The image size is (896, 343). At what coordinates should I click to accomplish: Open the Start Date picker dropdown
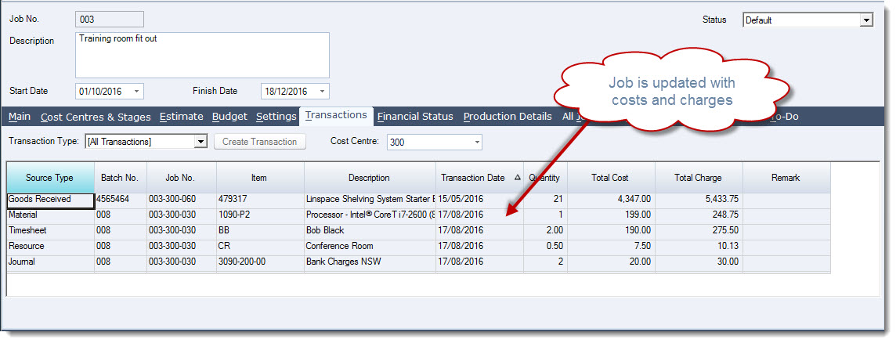[x=136, y=92]
